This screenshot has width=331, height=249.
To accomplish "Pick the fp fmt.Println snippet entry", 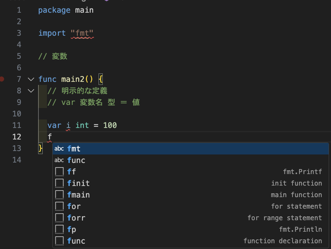I will click(x=191, y=229).
